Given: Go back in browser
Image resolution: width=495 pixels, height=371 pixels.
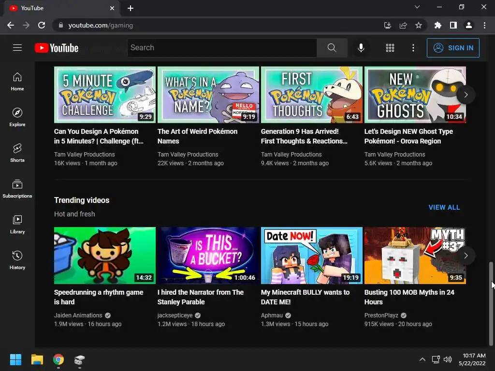Looking at the screenshot, I should [11, 25].
